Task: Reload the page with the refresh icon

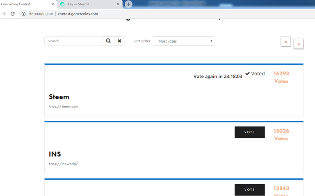Action: (13, 14)
